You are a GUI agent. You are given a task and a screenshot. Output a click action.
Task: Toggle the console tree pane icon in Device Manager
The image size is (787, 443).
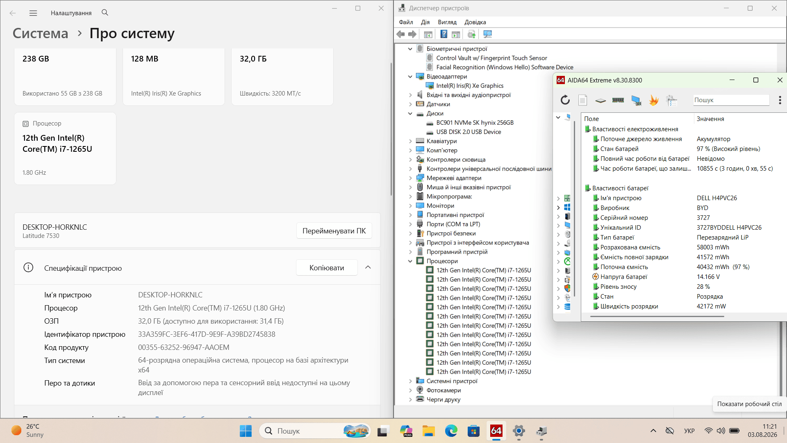coord(428,34)
